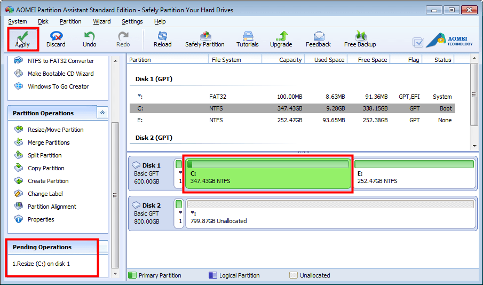Start Windows To Go Creator
Viewport: 483px width, 285px height.
tap(51, 86)
